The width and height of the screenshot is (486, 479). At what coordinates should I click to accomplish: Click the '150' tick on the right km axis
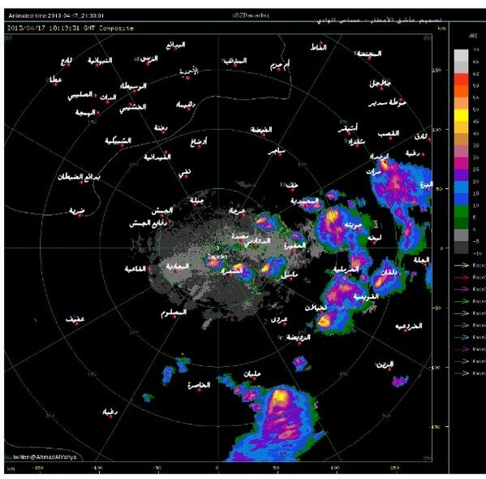coord(437,70)
